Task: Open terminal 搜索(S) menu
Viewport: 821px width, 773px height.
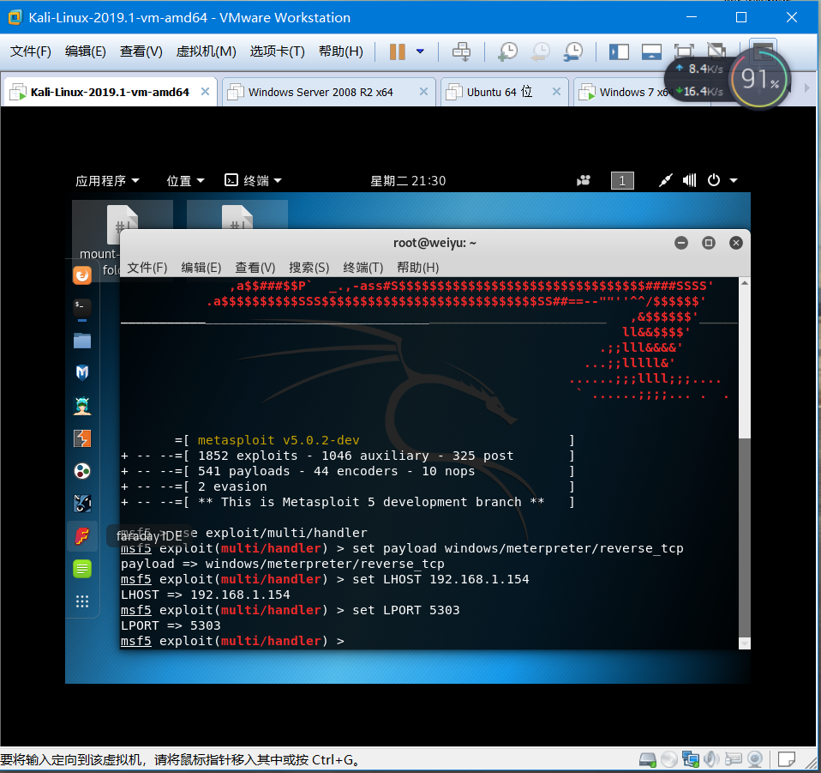Action: (x=309, y=268)
